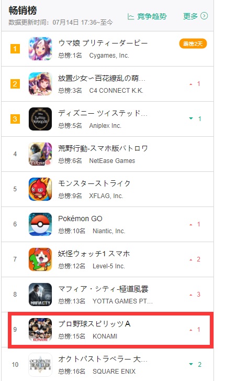The width and height of the screenshot is (225, 381).
Task: Click the マフィア・シティ-極道風雲 title
Action: (x=103, y=289)
